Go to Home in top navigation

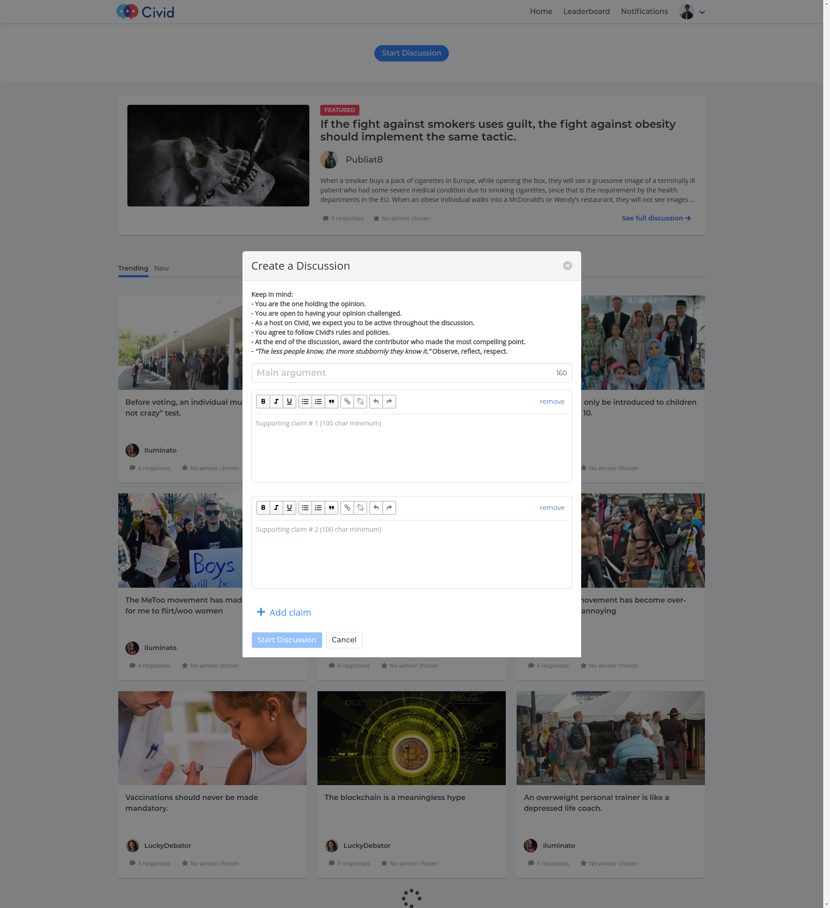tap(541, 11)
